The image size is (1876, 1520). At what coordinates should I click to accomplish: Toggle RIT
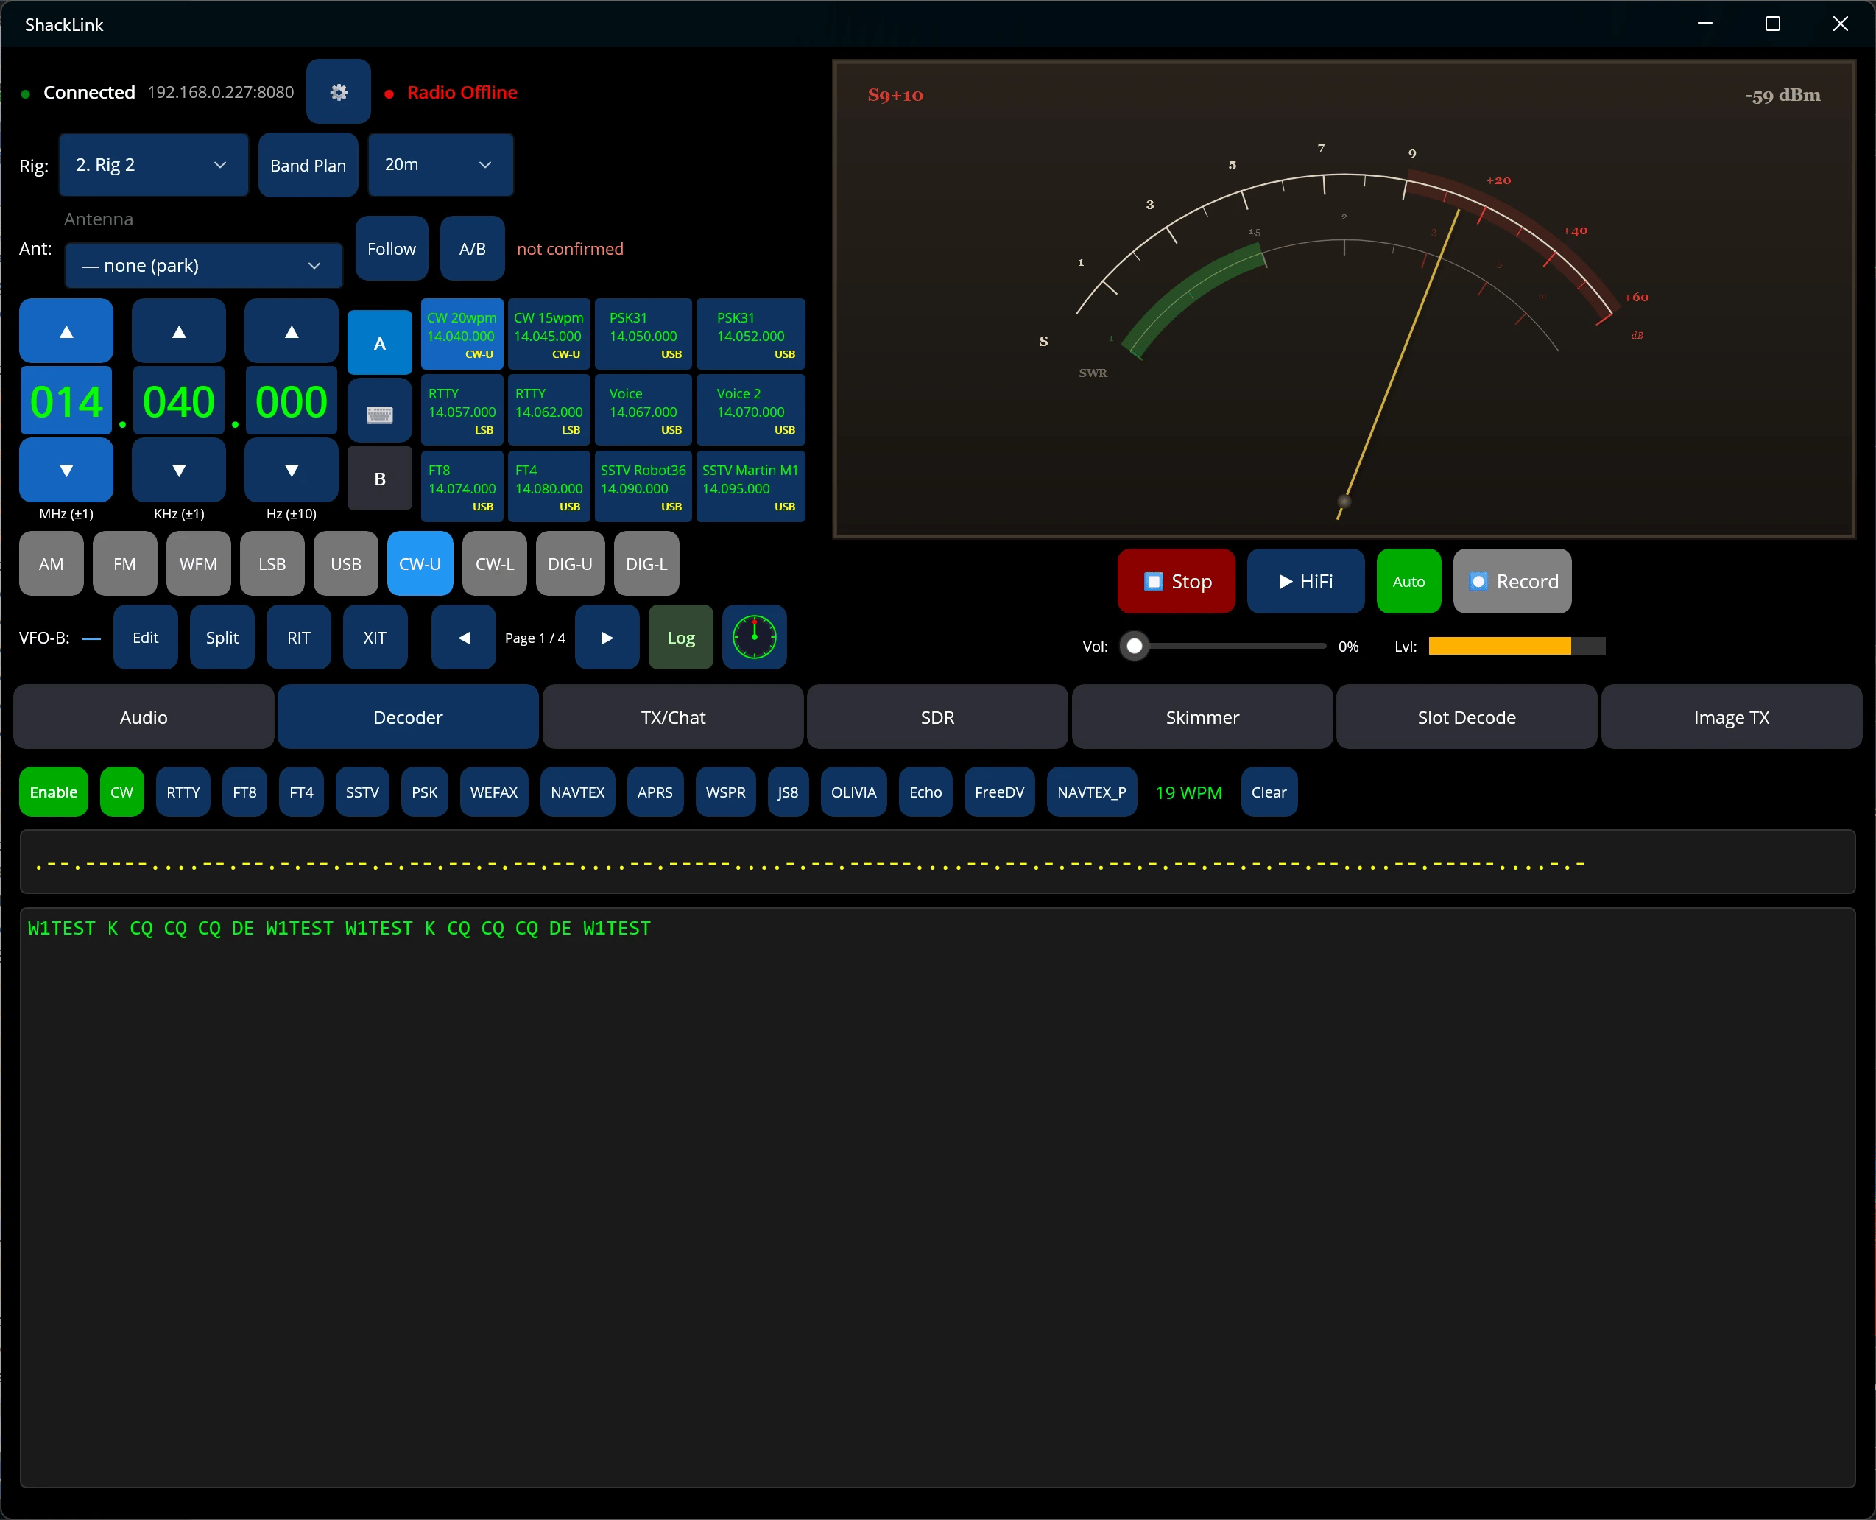[298, 638]
